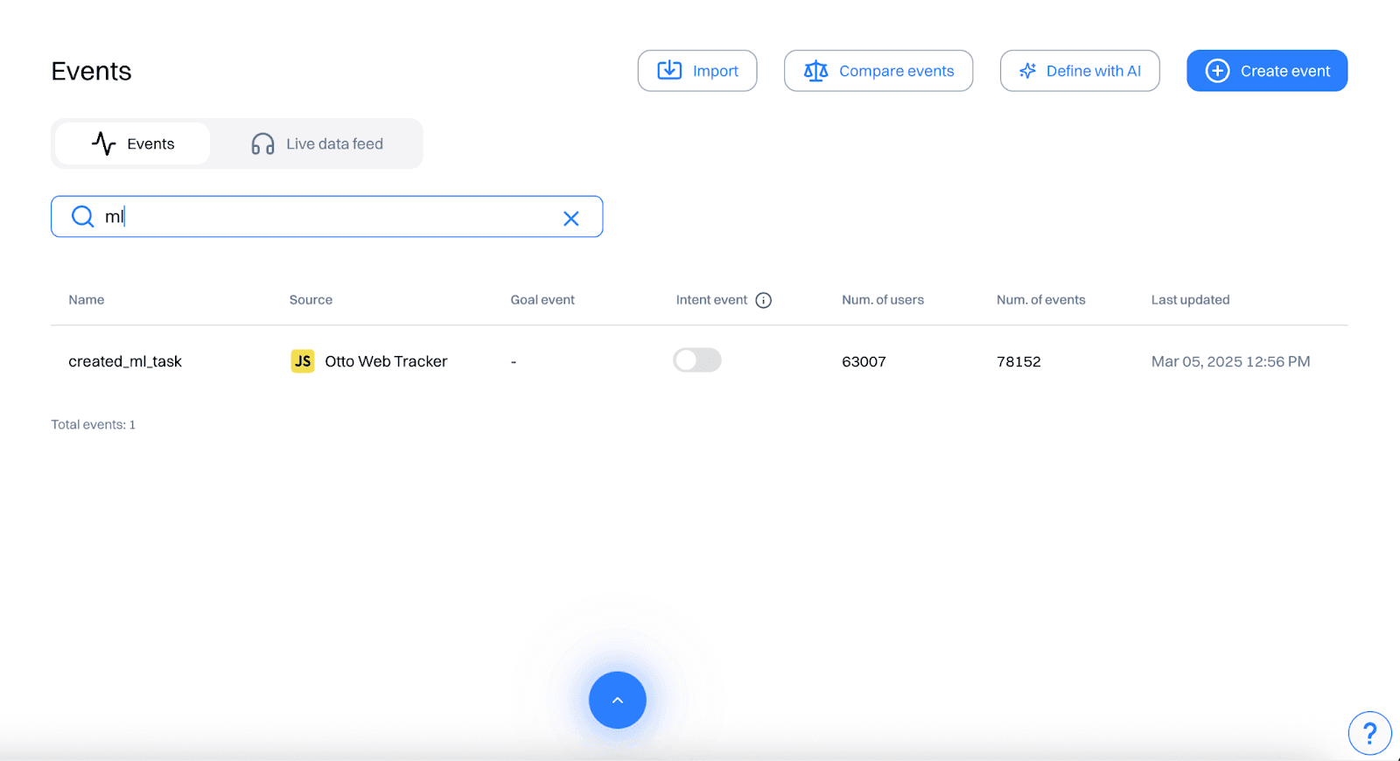
Task: Click into the events search field
Action: pos(332,217)
